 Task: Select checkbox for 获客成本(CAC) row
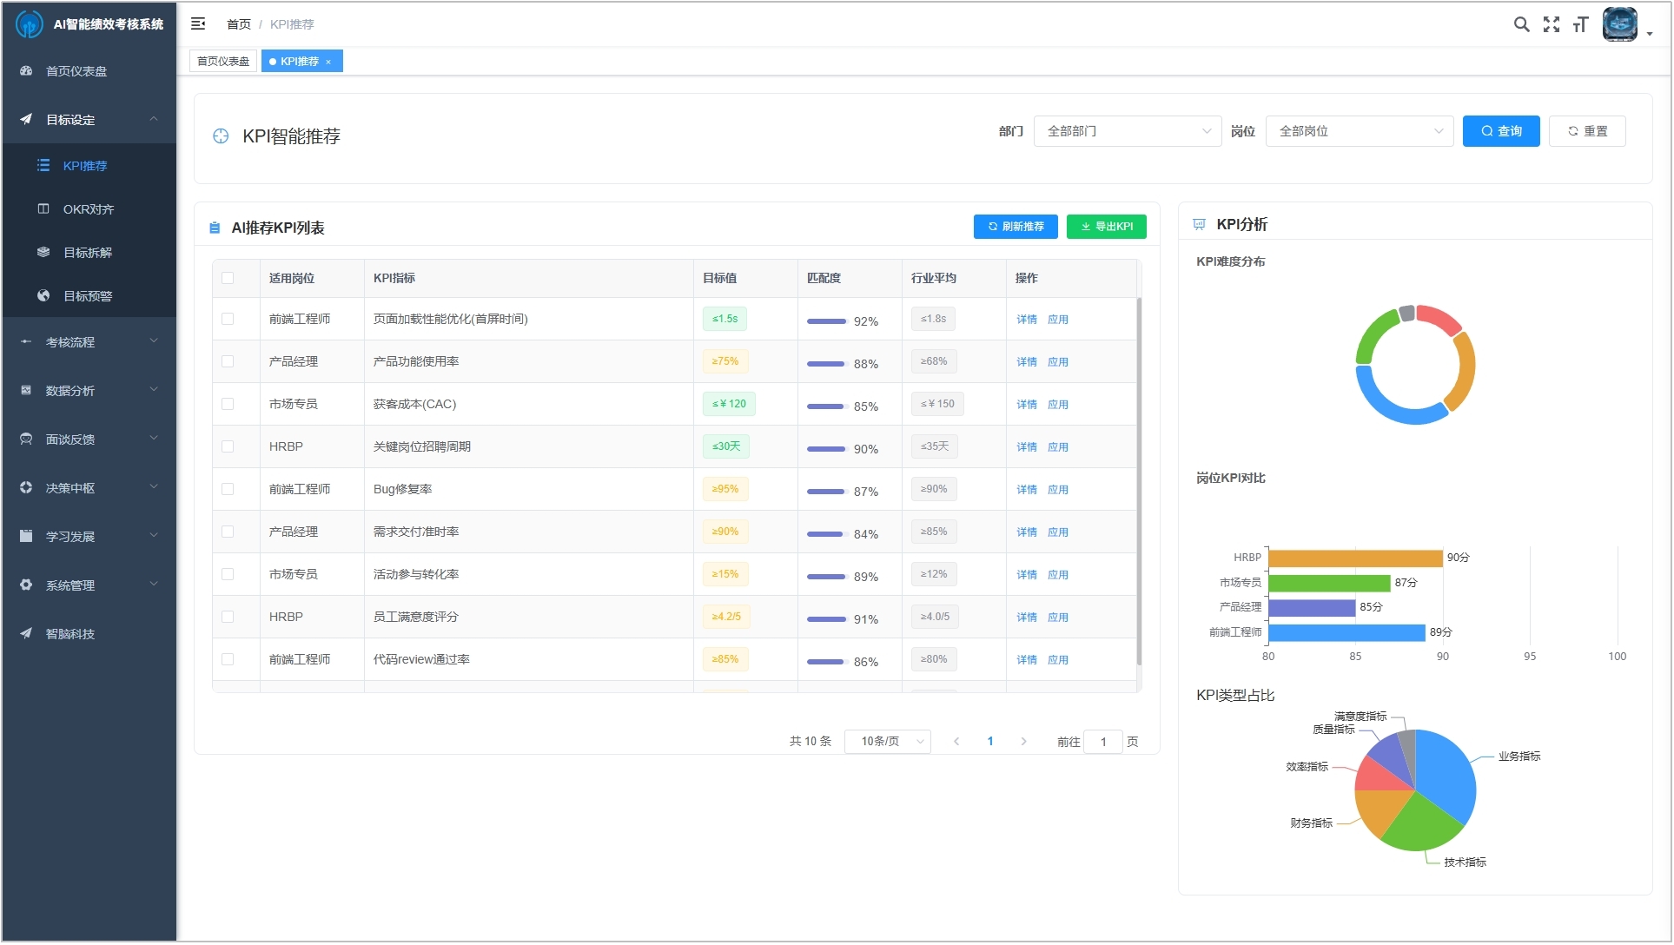[x=228, y=404]
